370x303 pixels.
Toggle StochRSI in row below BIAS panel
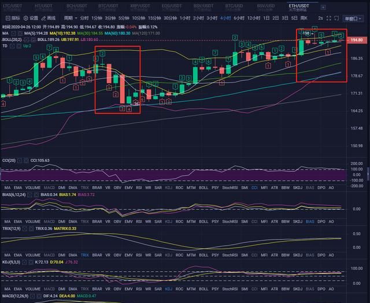pos(230,221)
